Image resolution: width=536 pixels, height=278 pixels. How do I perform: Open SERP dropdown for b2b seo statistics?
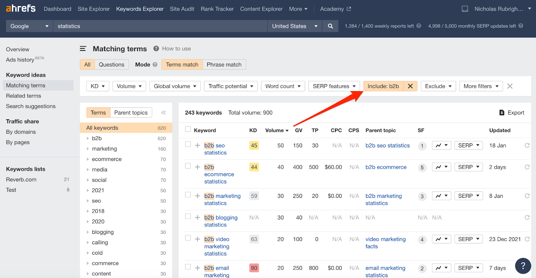point(469,145)
